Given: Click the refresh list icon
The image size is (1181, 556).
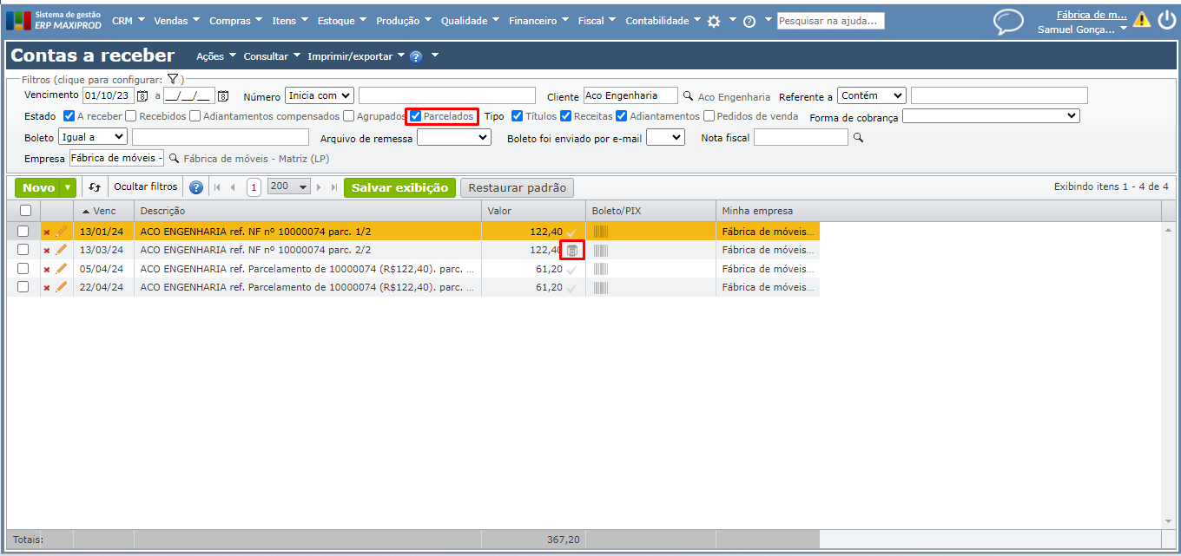Looking at the screenshot, I should 95,187.
